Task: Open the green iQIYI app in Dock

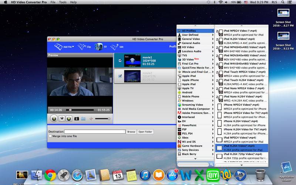Action: pyautogui.click(x=213, y=175)
